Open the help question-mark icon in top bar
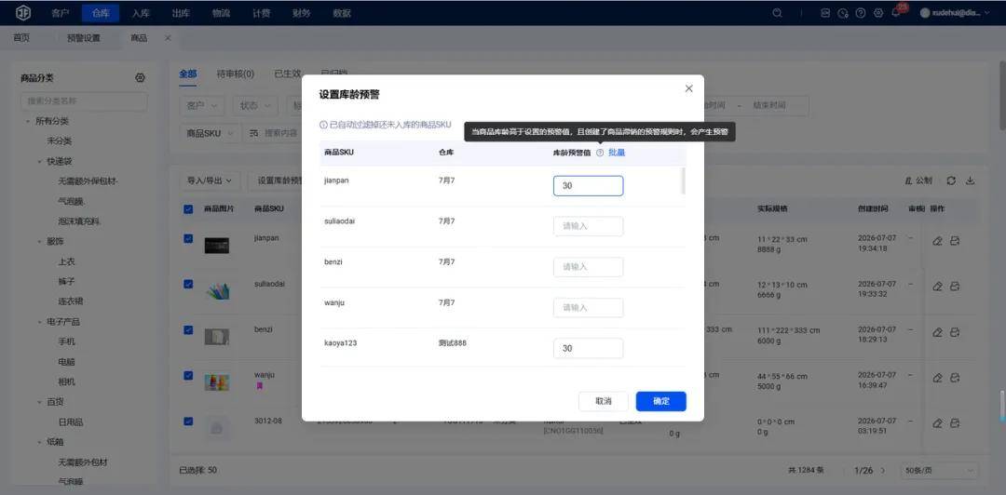 [861, 13]
